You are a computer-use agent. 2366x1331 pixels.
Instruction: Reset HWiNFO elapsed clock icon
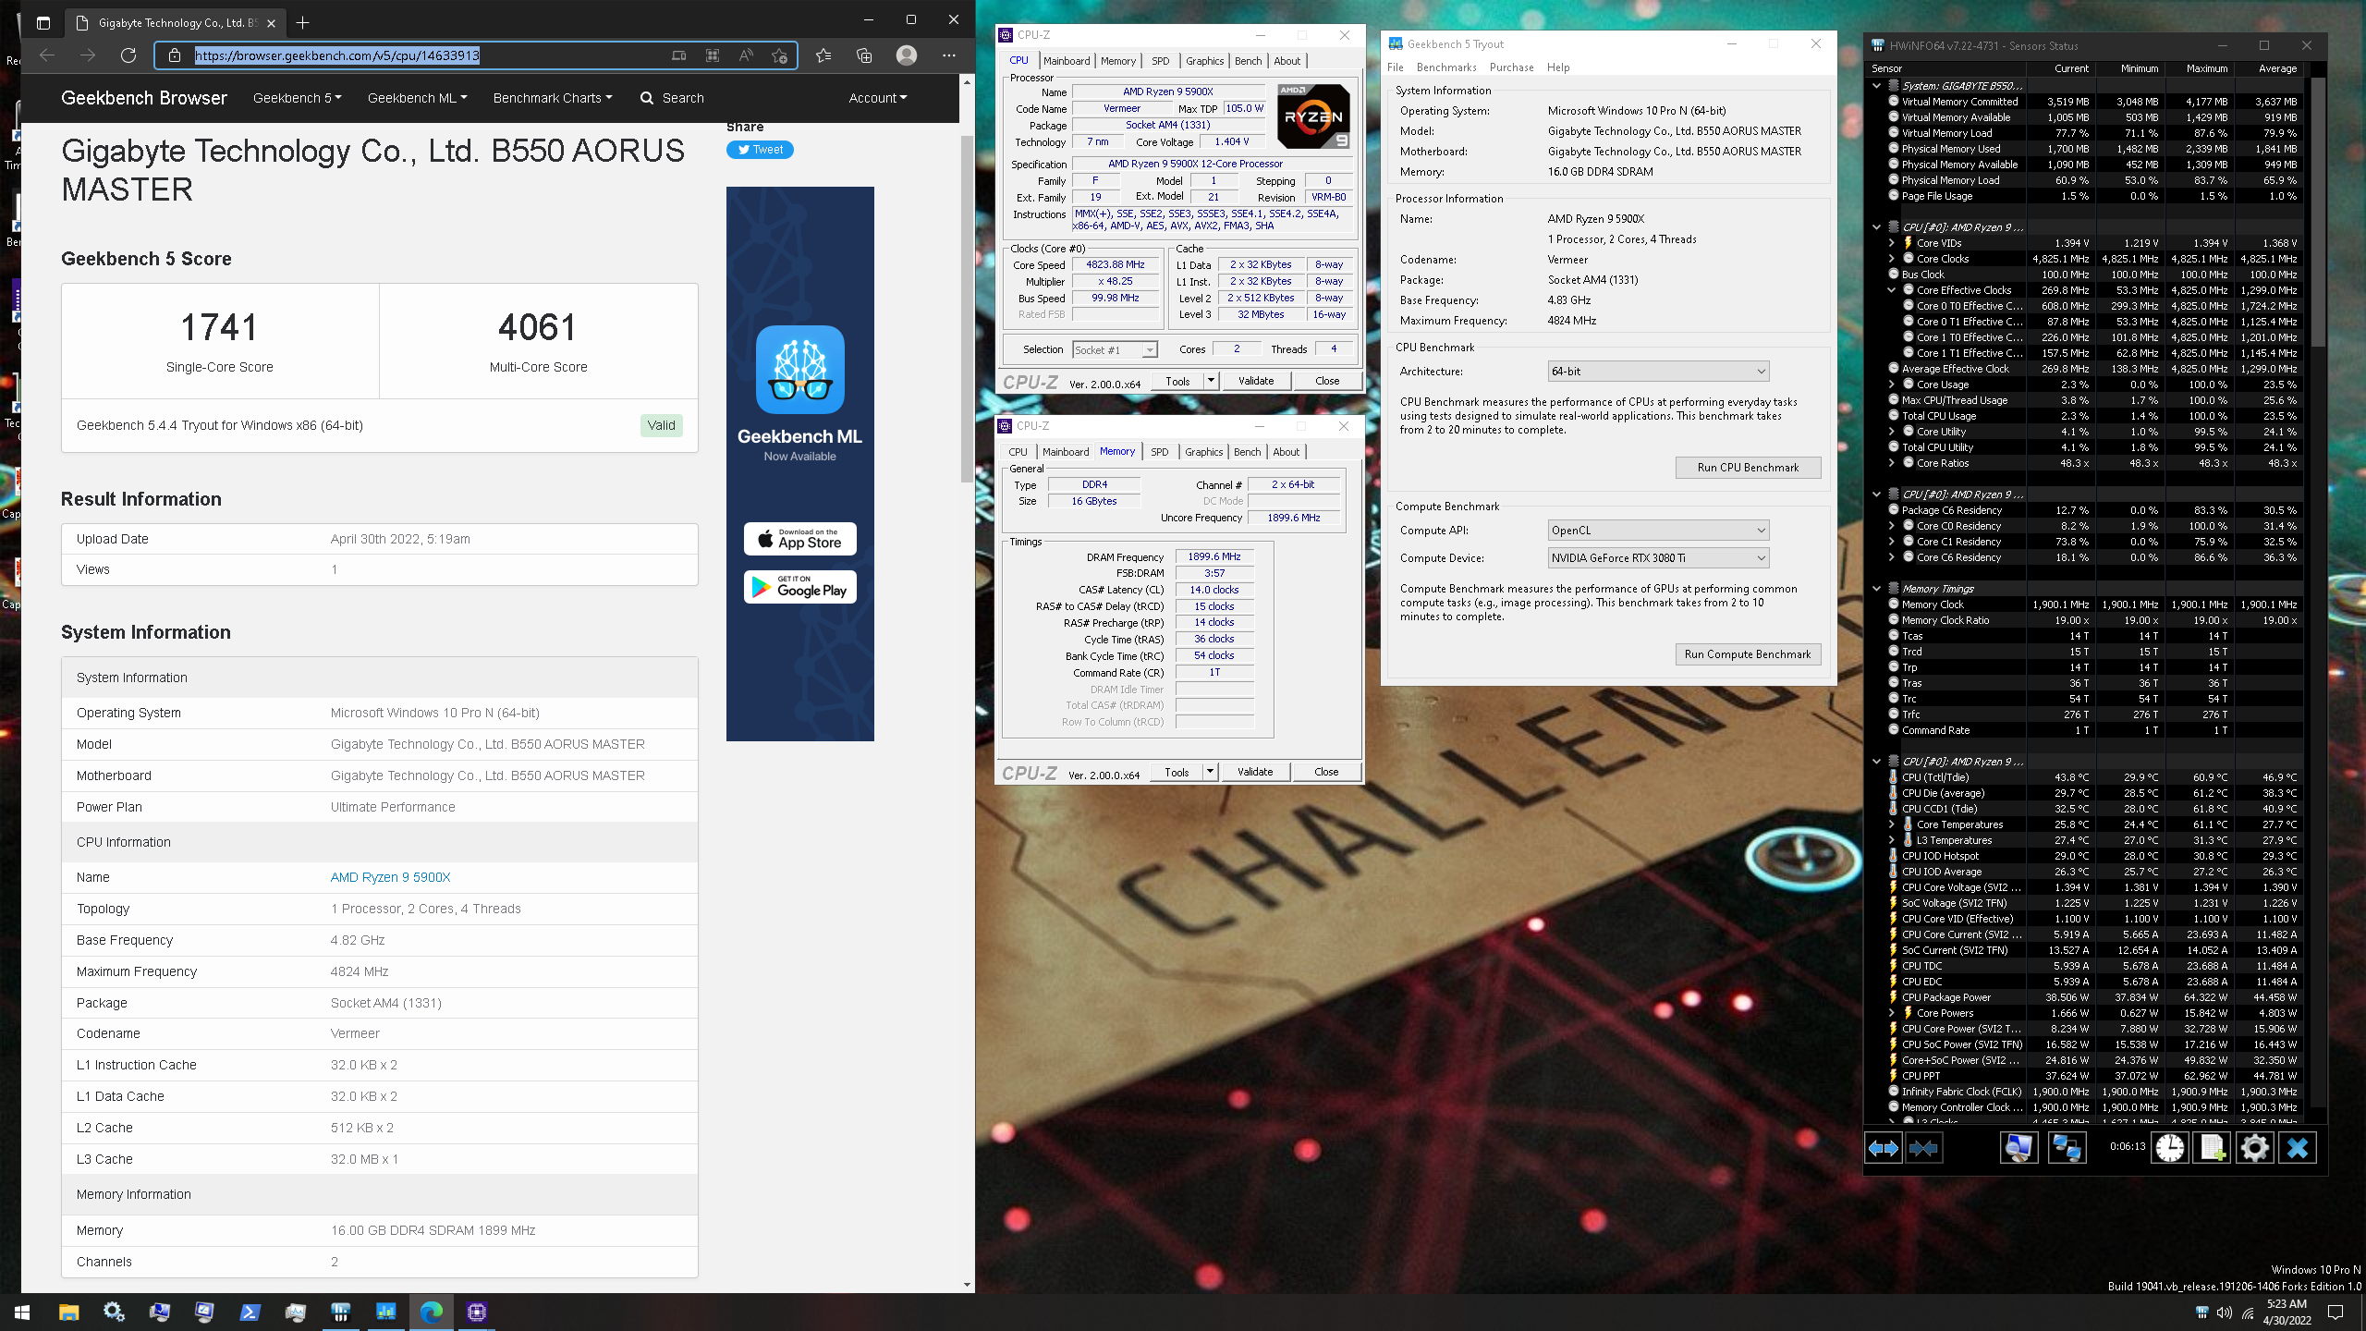coord(2169,1148)
